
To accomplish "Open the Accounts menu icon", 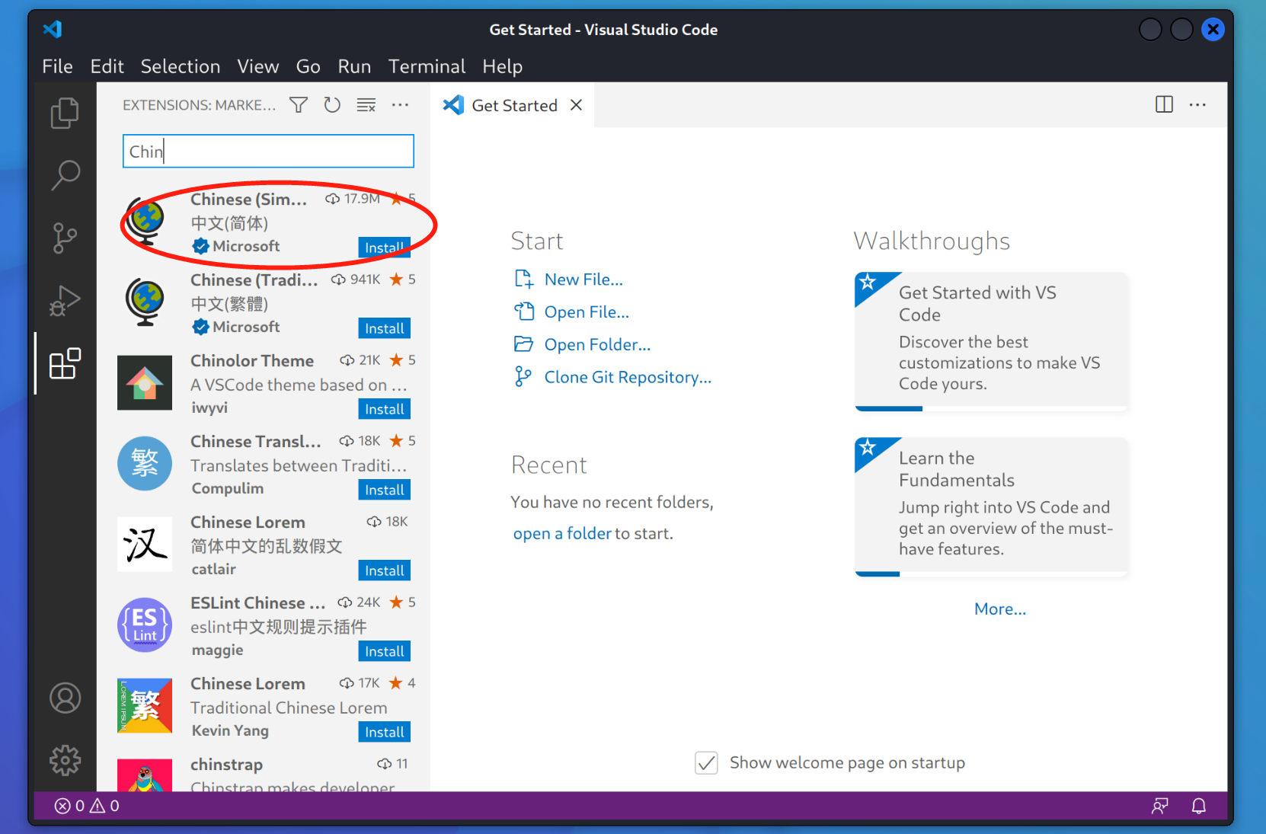I will [x=65, y=698].
